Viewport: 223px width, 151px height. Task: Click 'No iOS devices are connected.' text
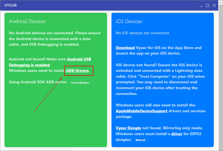[143, 33]
